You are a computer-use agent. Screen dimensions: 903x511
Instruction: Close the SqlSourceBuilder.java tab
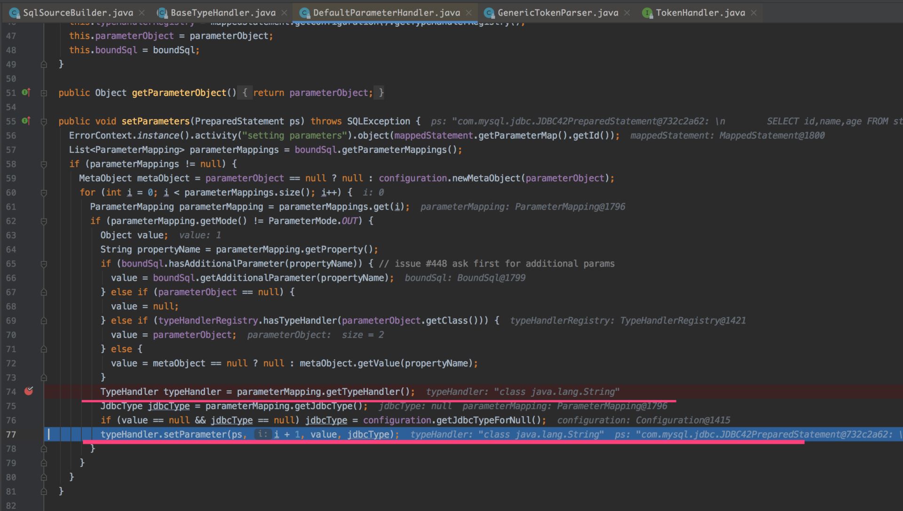pos(142,13)
